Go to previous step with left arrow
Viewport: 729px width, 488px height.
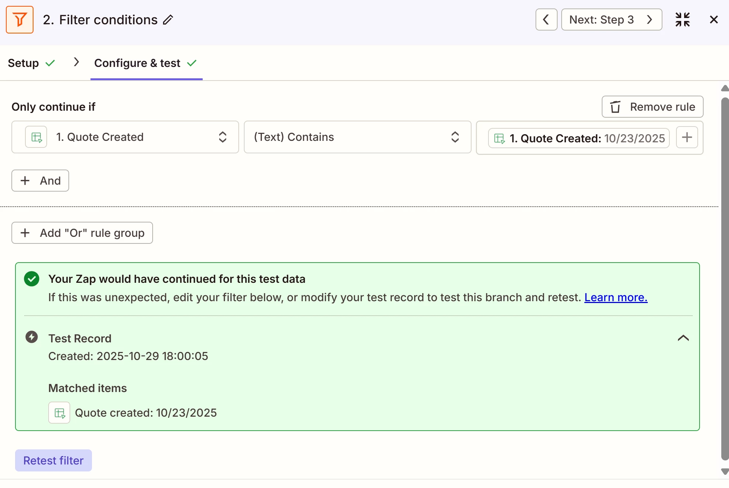point(546,19)
